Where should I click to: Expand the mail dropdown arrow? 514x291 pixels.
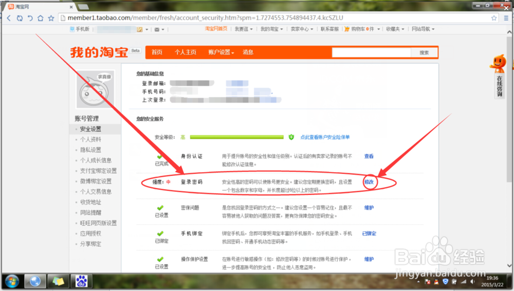(x=163, y=29)
